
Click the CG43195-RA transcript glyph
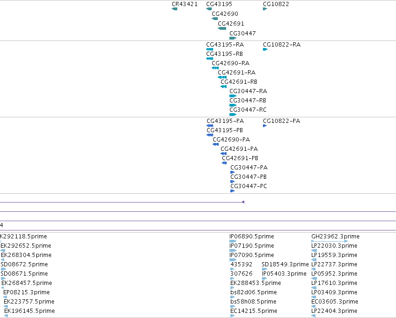click(209, 49)
